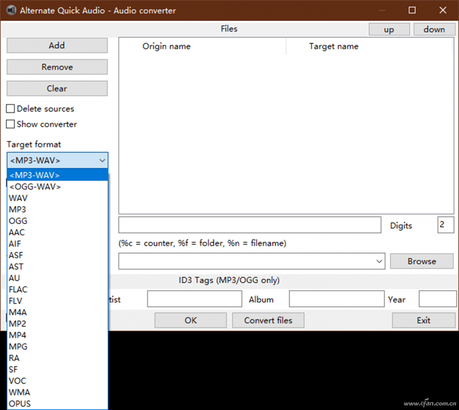Select FLAC from the format list
Image resolution: width=459 pixels, height=410 pixels.
(x=18, y=290)
